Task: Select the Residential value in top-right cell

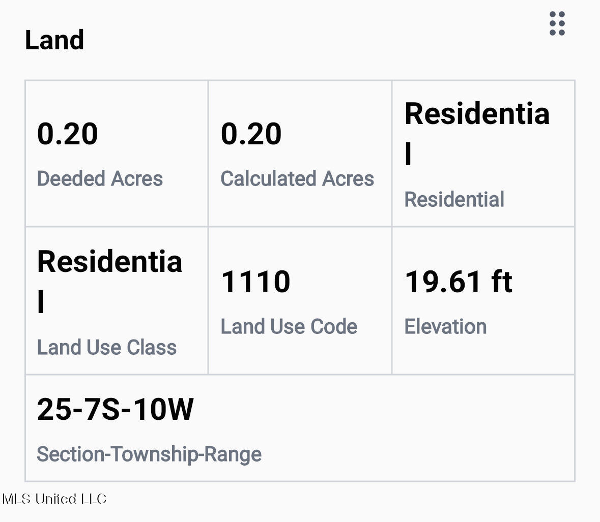Action: tap(477, 134)
